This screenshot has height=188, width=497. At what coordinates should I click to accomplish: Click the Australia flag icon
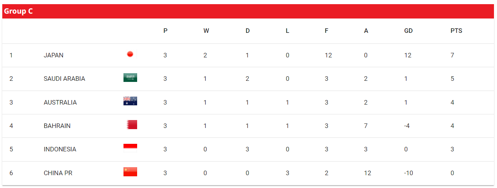click(x=130, y=101)
